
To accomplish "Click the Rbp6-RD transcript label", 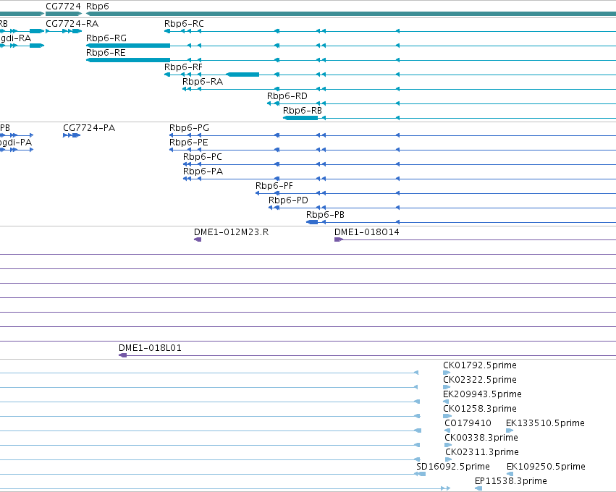I will coord(287,96).
